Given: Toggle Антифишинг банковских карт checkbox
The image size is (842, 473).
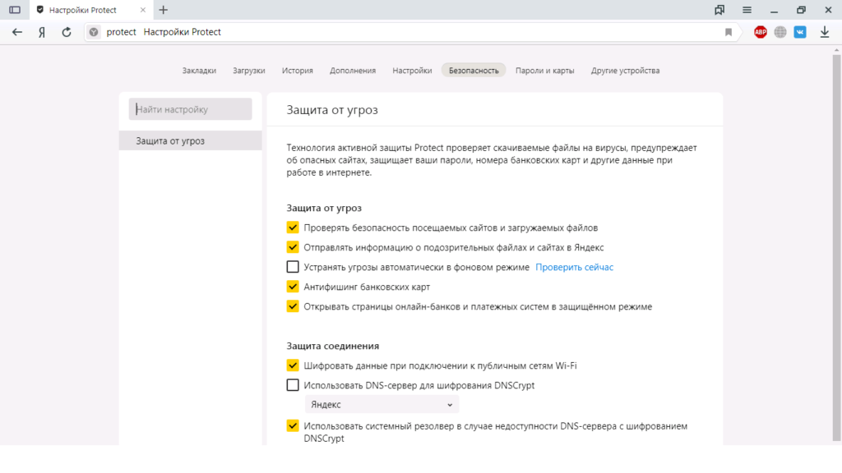Looking at the screenshot, I should pos(293,287).
